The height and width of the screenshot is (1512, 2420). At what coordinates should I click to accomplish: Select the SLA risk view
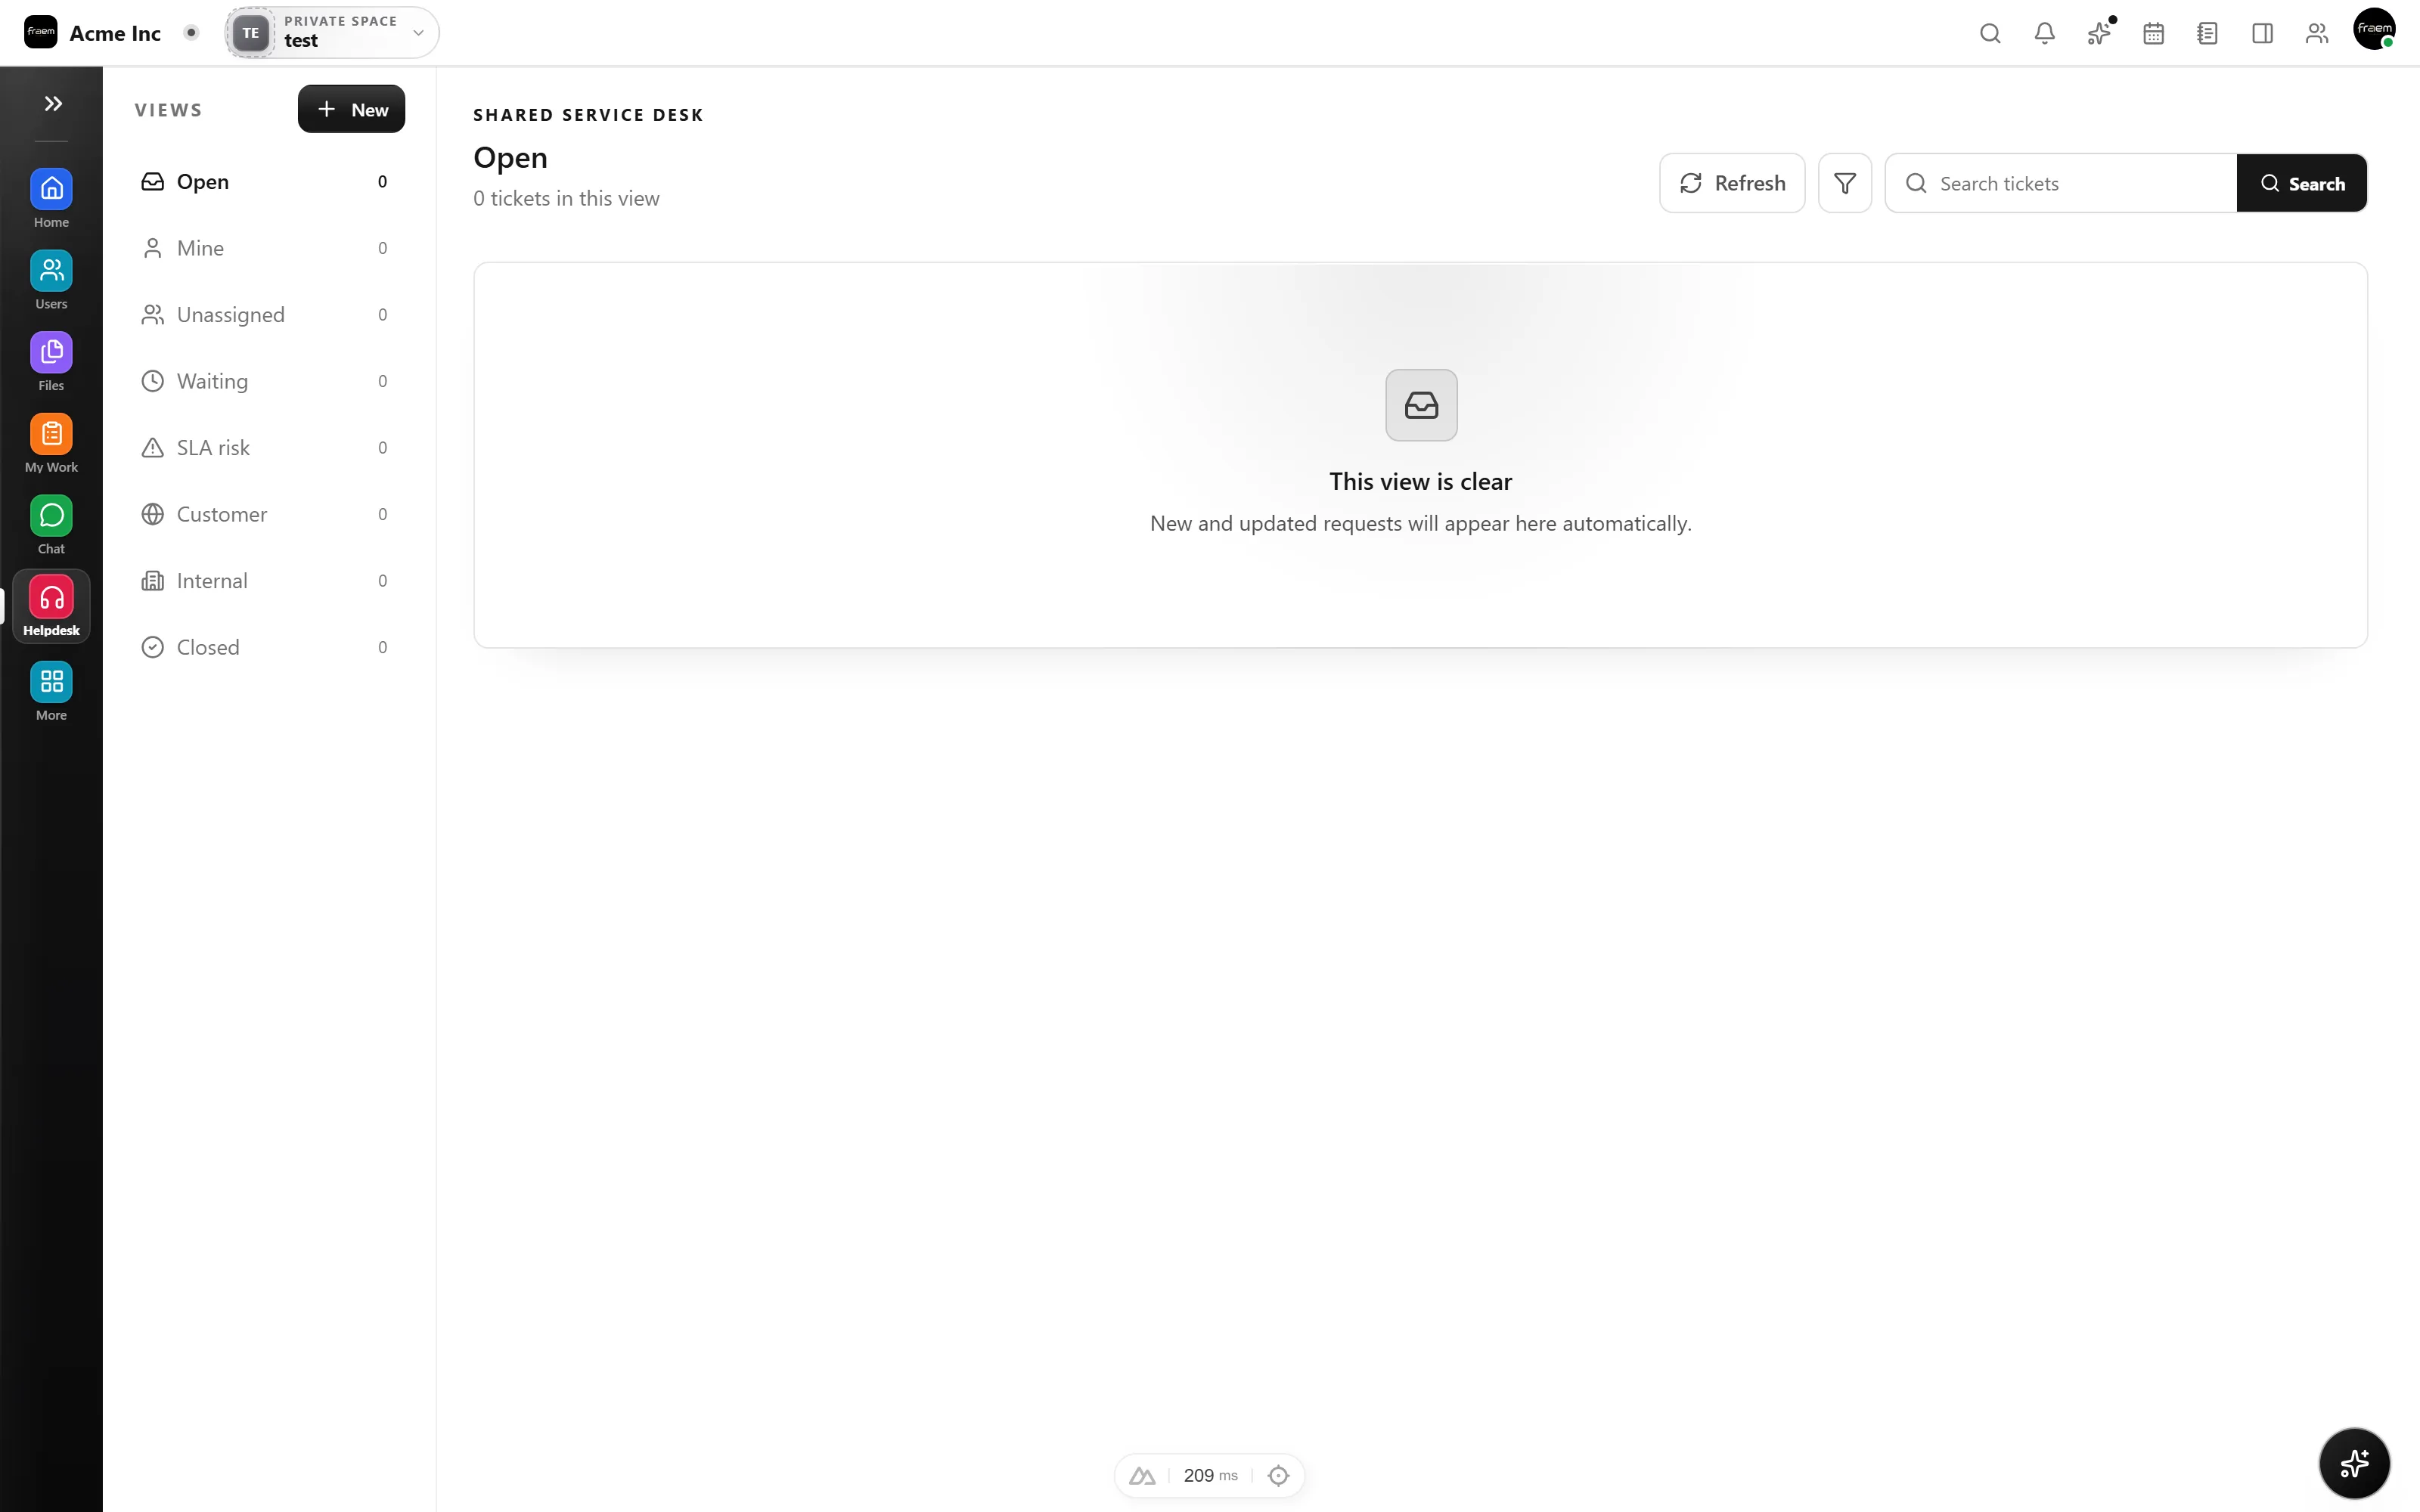[x=265, y=447]
